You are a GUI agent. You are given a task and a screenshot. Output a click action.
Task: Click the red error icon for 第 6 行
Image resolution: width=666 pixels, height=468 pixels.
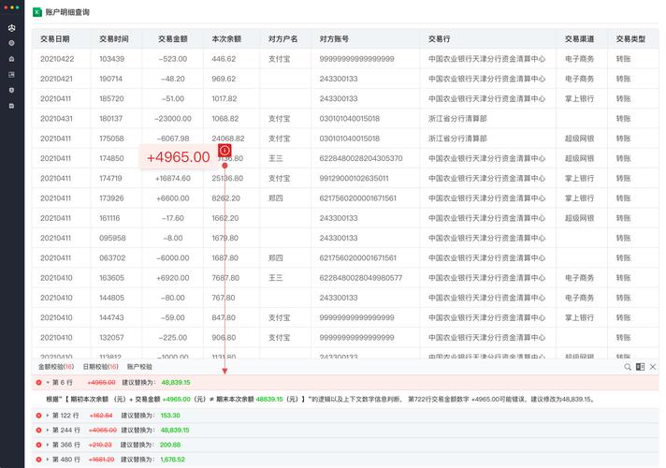click(38, 383)
